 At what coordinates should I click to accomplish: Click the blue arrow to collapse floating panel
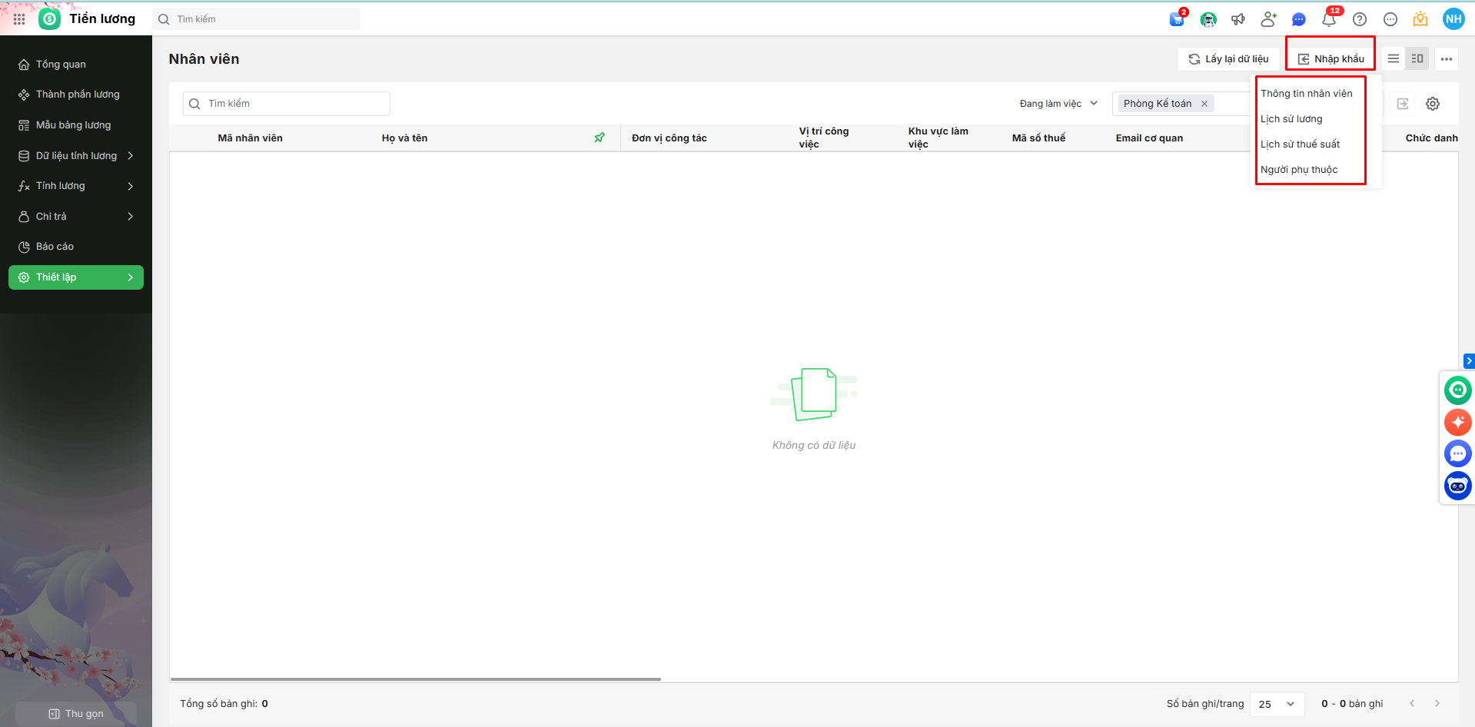coord(1469,361)
